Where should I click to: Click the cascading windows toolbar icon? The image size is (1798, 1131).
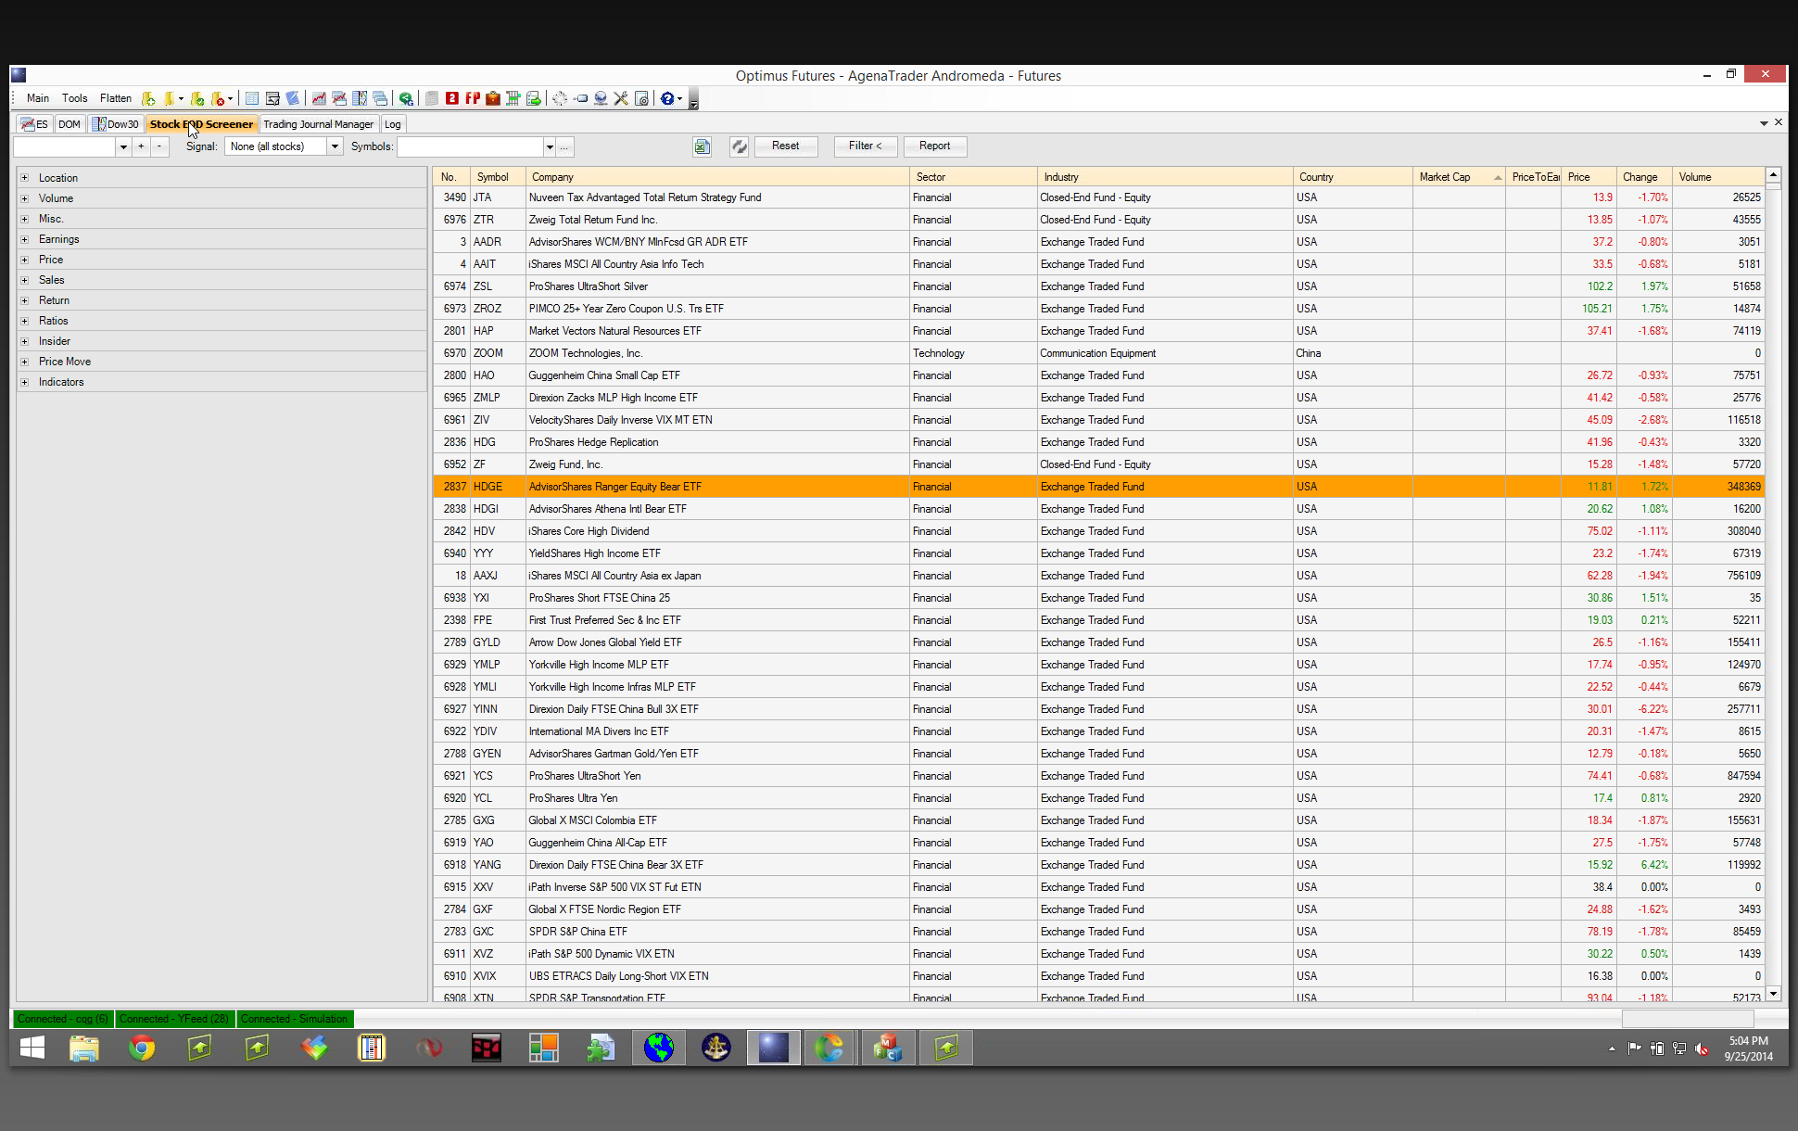coord(380,98)
